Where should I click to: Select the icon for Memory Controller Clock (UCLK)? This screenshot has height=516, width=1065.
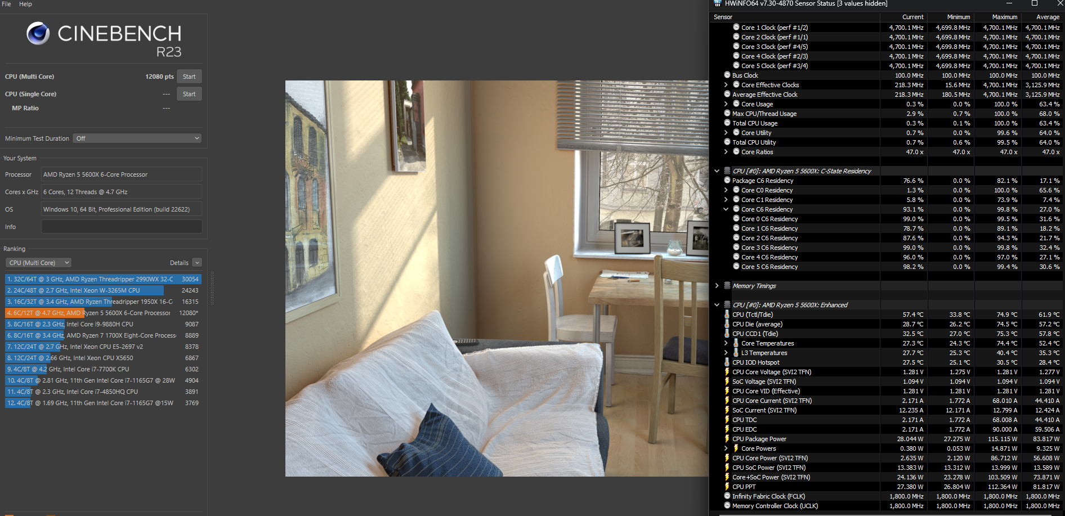(727, 505)
